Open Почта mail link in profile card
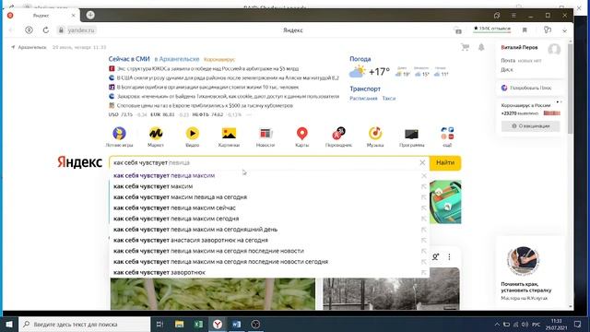Image resolution: width=590 pixels, height=332 pixels. pos(508,60)
